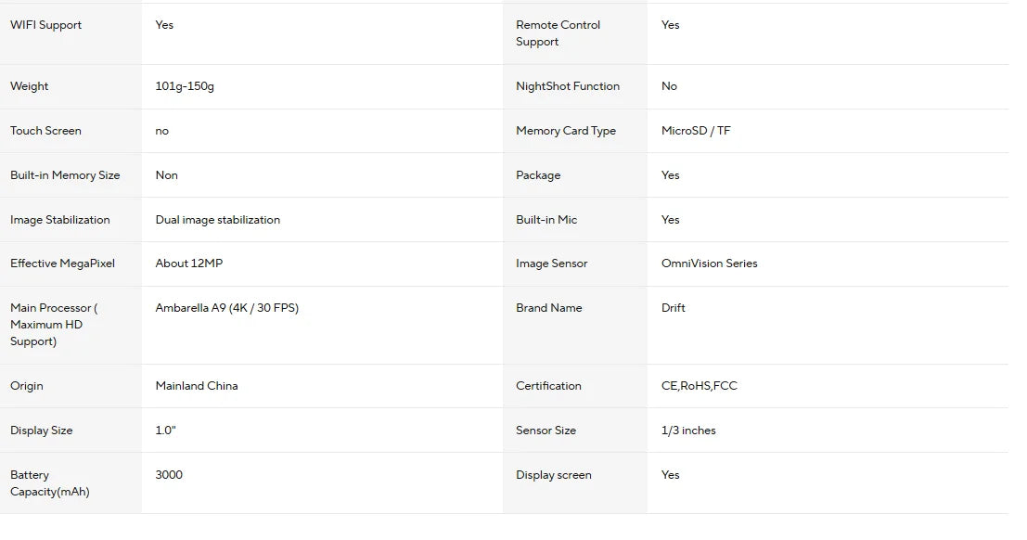Select the NightShot Function label

click(x=567, y=86)
